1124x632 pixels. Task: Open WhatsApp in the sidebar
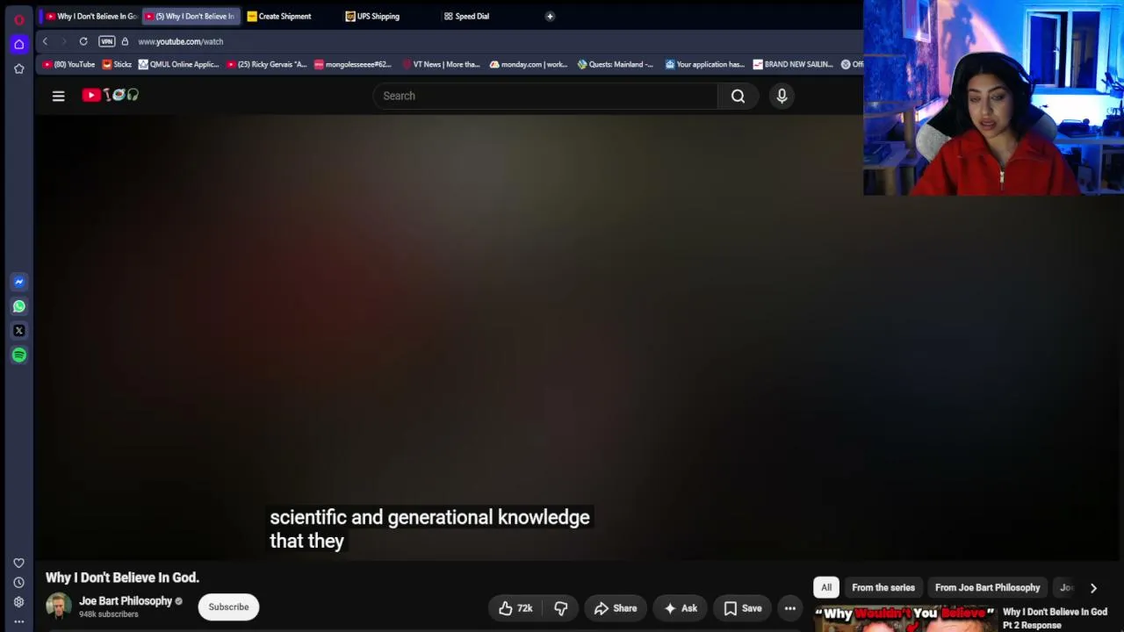(18, 306)
